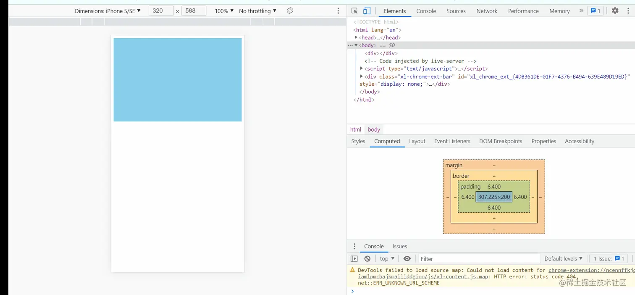Click the ellipsis beside the body node
635x295 pixels.
(350, 45)
